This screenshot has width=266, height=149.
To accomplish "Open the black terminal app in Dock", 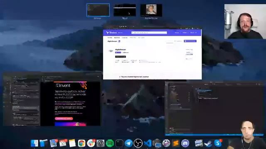I will [x=119, y=143].
